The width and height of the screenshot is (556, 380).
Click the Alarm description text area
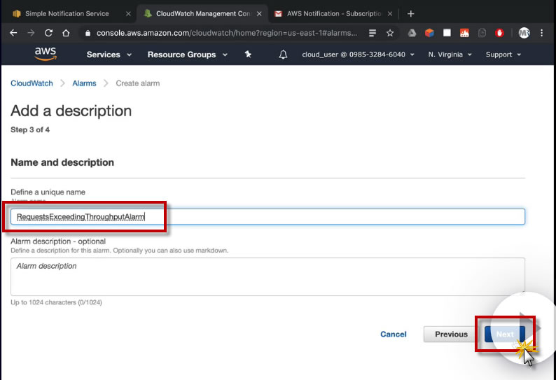coord(267,276)
